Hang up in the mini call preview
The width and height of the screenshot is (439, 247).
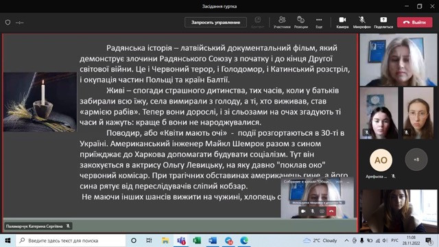click(331, 211)
